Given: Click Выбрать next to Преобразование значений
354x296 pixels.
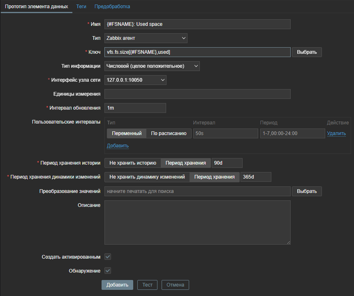Looking at the screenshot, I should 307,191.
